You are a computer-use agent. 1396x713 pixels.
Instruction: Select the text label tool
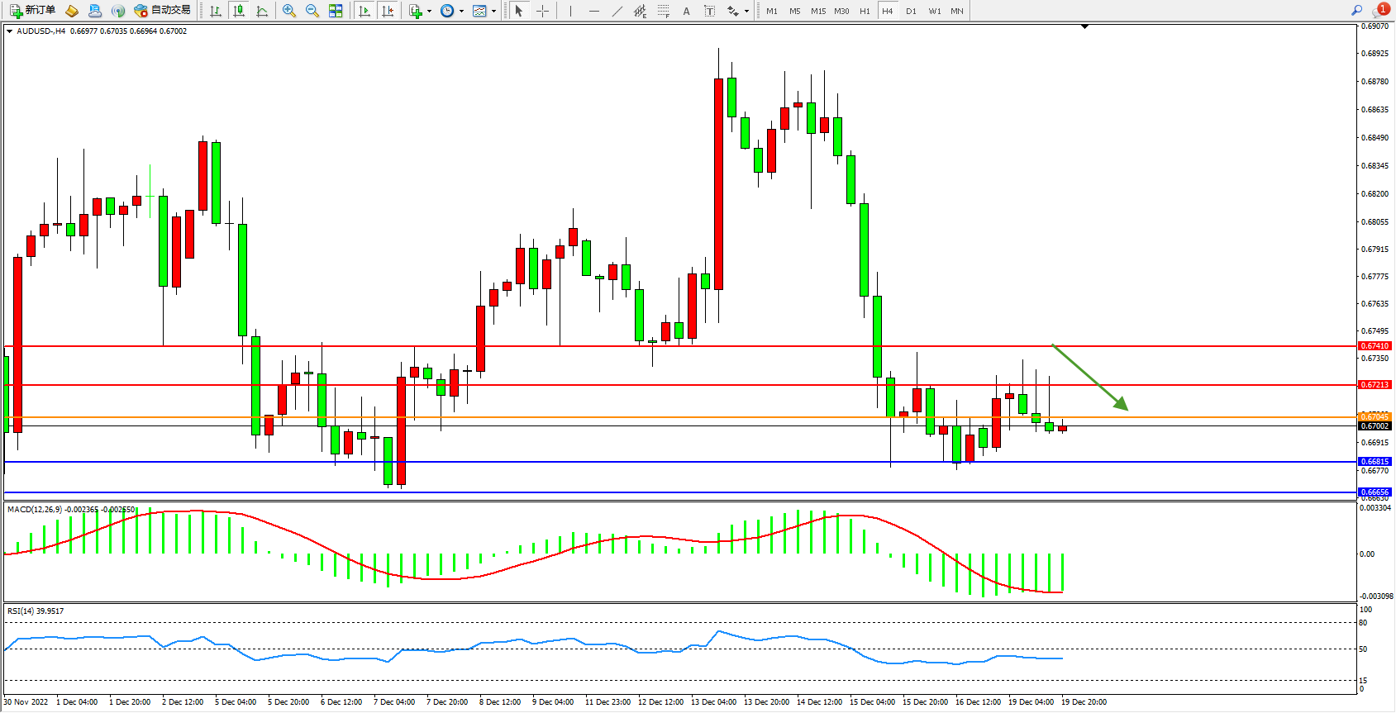[x=709, y=11]
